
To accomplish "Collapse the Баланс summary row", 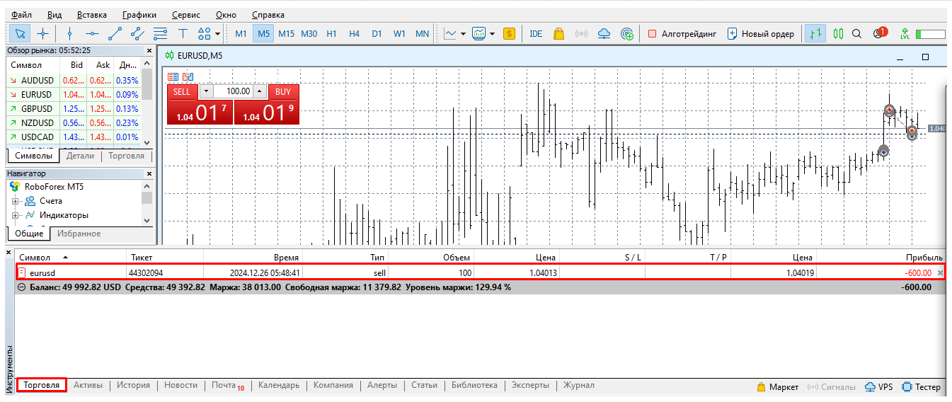I will (21, 287).
